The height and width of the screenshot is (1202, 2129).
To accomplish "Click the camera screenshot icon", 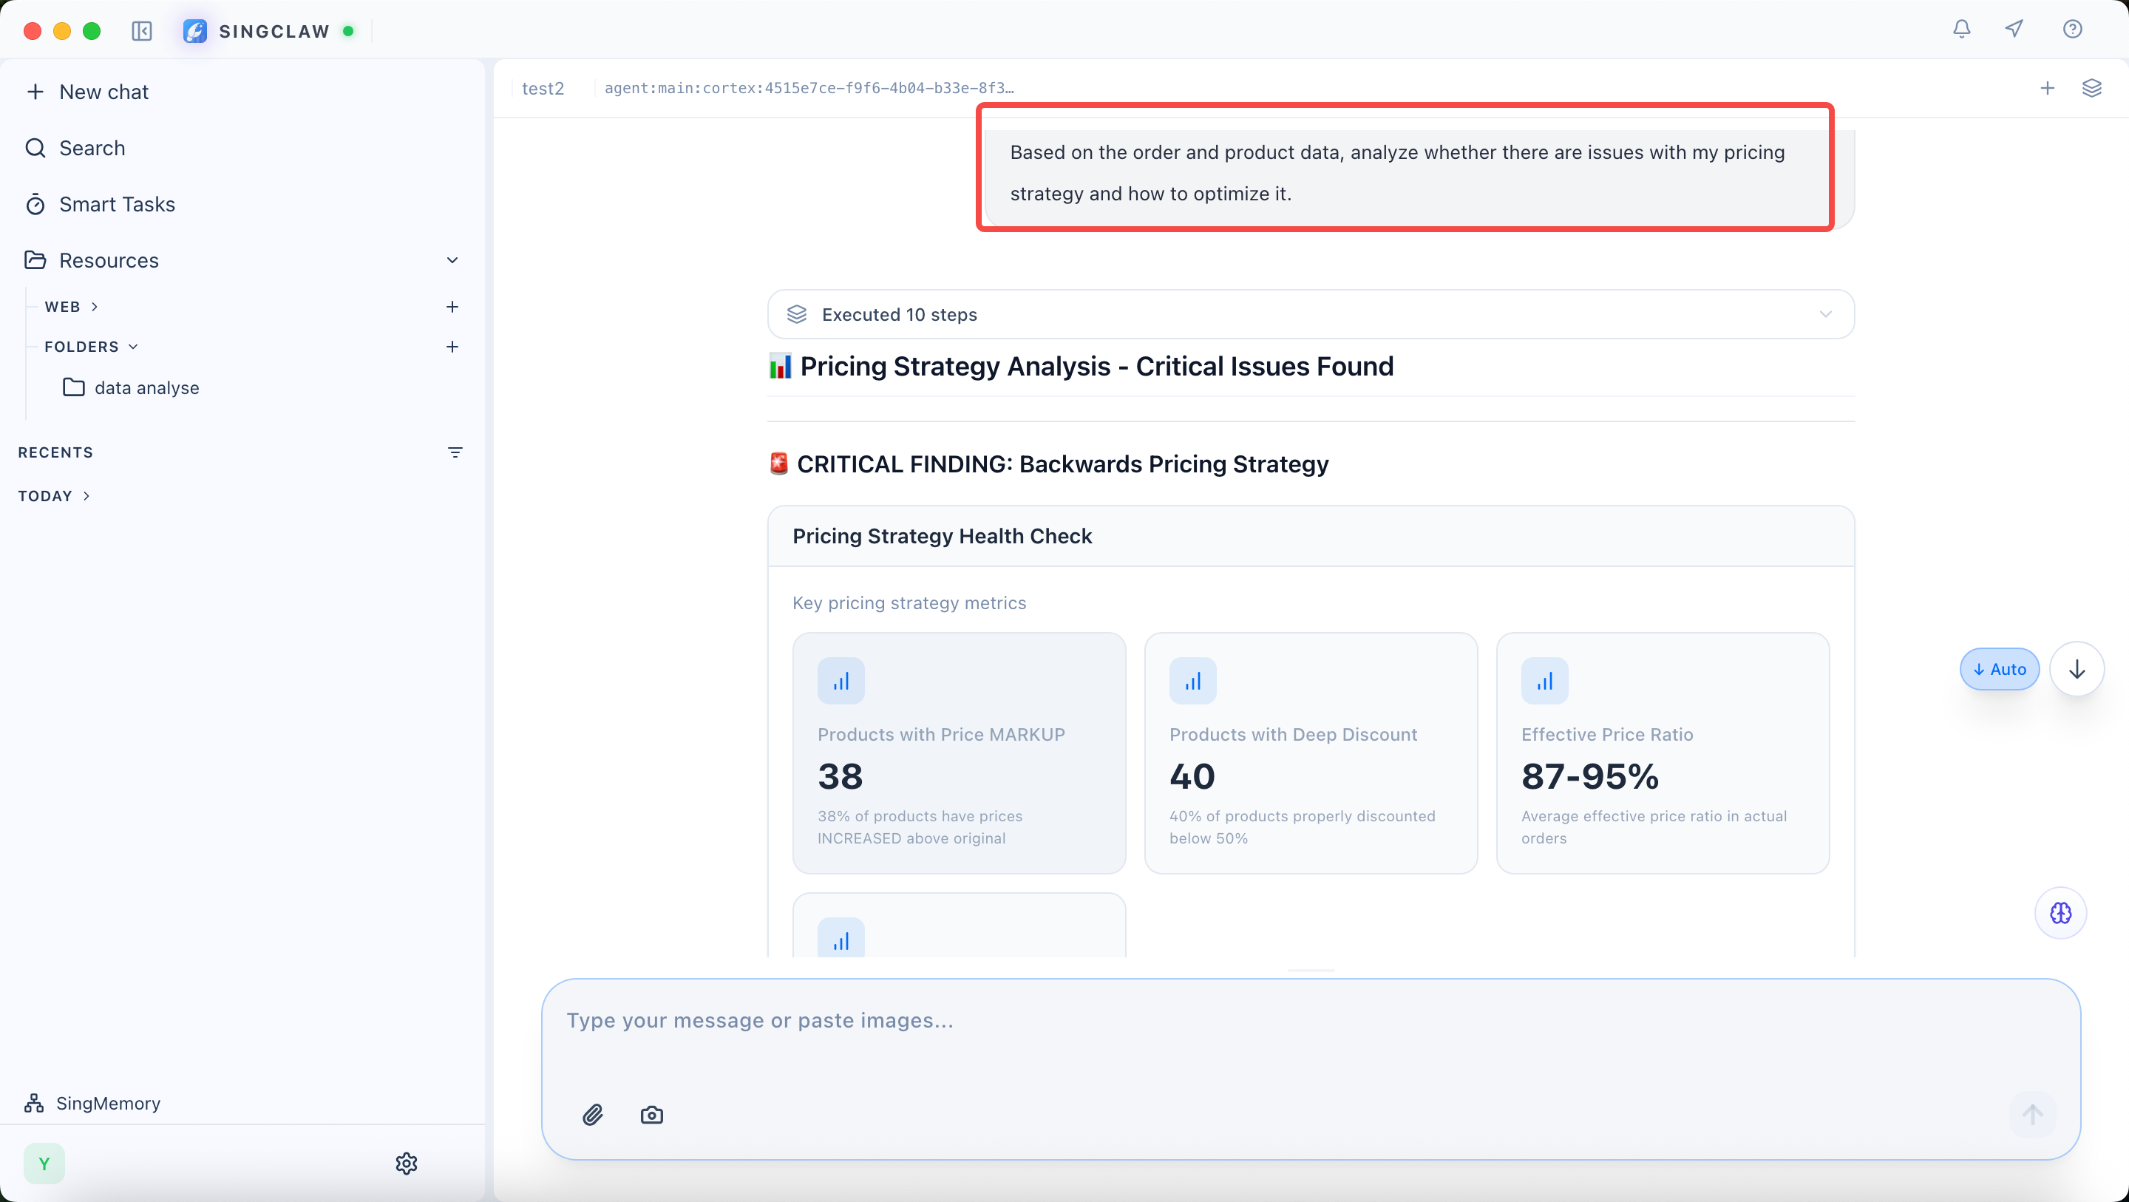I will (651, 1116).
